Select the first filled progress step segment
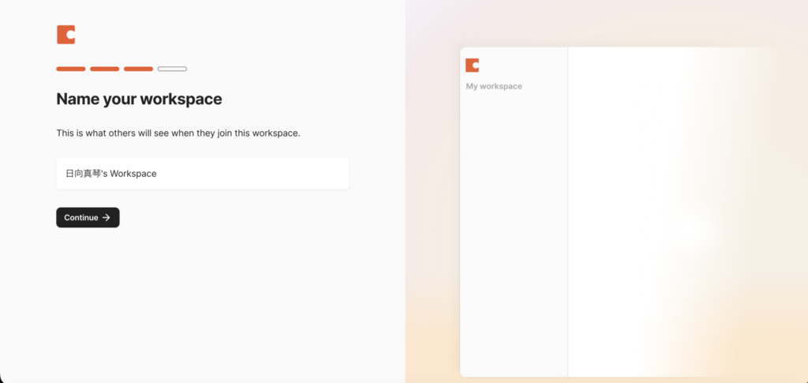Image resolution: width=808 pixels, height=383 pixels. click(x=71, y=69)
